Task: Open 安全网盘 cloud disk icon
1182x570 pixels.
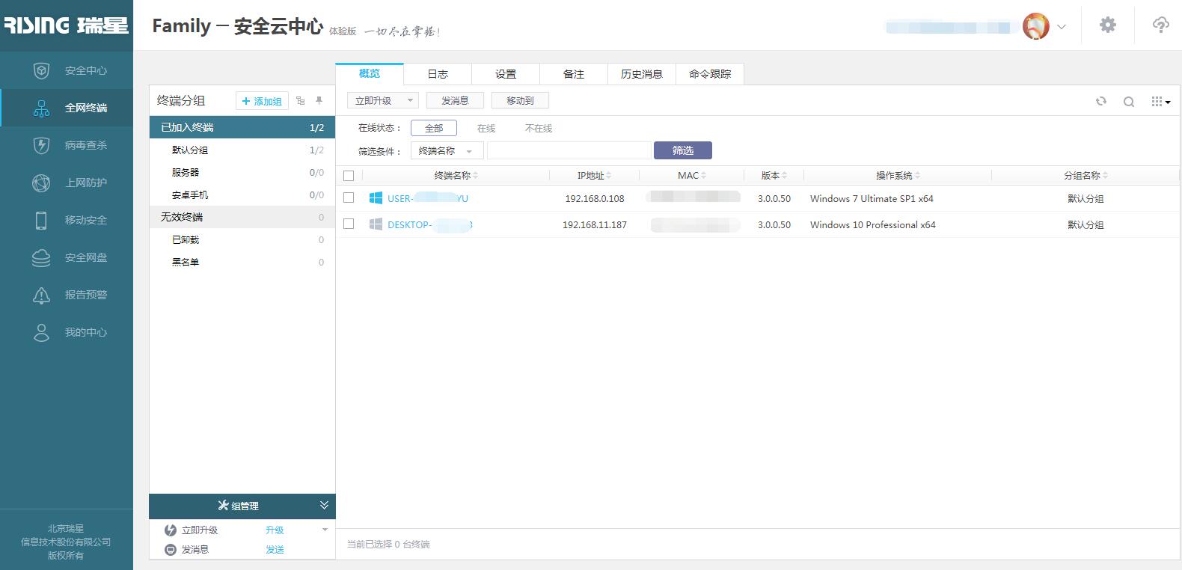Action: (41, 257)
